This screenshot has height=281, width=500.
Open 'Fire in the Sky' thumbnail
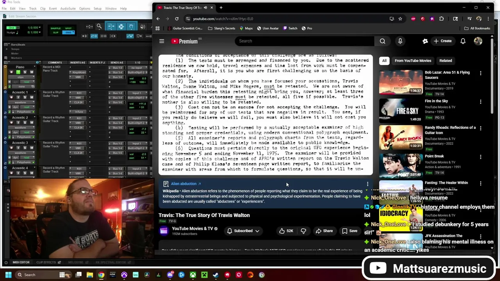tap(401, 110)
